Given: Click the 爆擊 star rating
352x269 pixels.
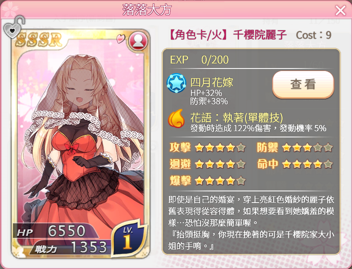Looking at the screenshot, I should click(220, 181).
